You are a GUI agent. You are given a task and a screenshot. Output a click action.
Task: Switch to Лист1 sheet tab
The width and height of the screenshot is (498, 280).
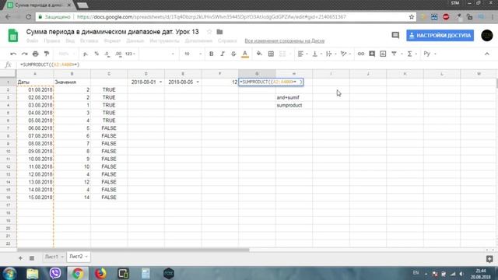pos(51,257)
